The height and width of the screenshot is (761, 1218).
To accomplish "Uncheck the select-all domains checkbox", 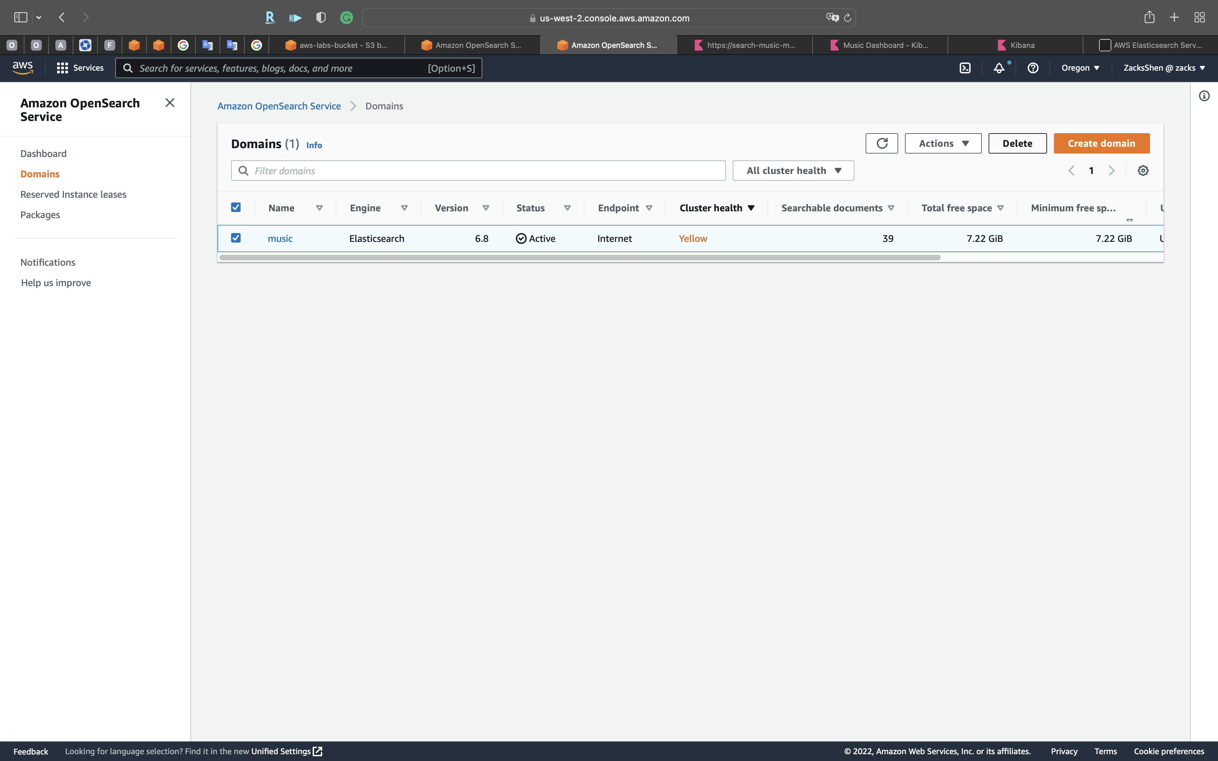I will coord(236,207).
